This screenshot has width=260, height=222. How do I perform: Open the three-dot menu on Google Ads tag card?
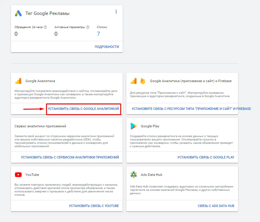point(116,12)
